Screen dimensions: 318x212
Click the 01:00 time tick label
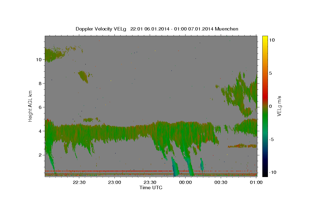(x=256, y=182)
